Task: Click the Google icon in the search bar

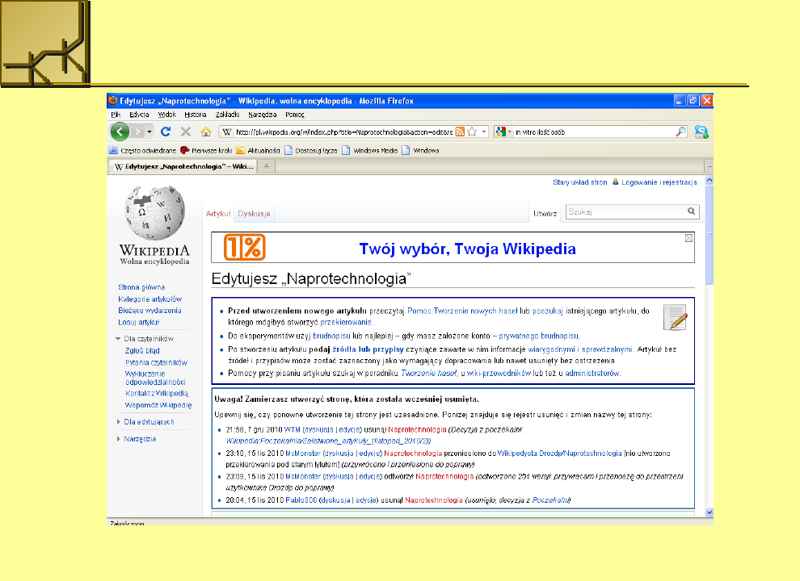Action: (501, 131)
